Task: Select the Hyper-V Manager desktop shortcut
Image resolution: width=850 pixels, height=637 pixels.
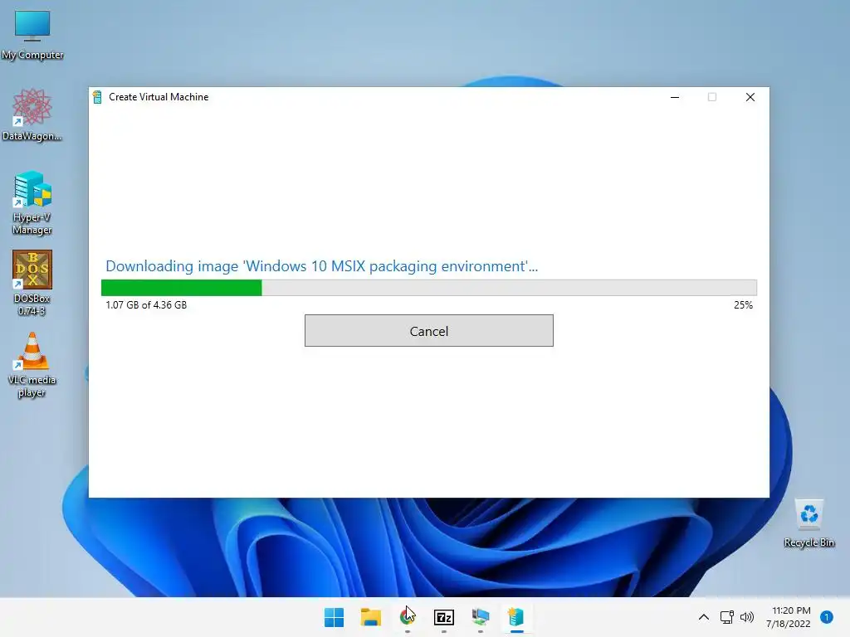Action: coord(32,203)
